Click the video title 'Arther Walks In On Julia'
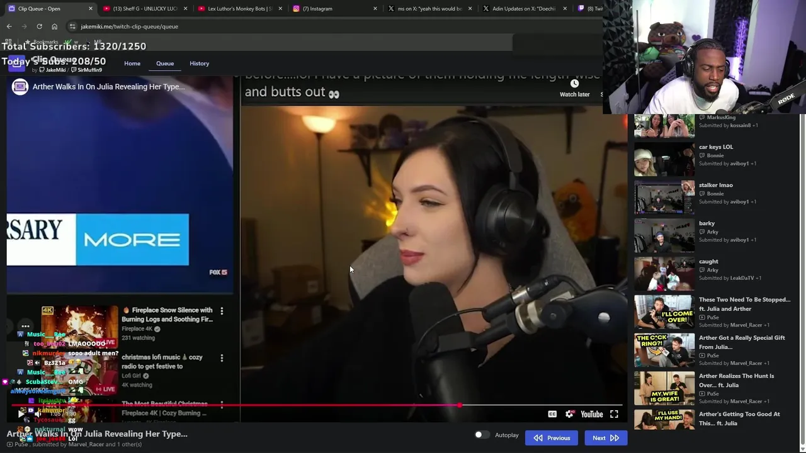806x453 pixels. pyautogui.click(x=108, y=87)
